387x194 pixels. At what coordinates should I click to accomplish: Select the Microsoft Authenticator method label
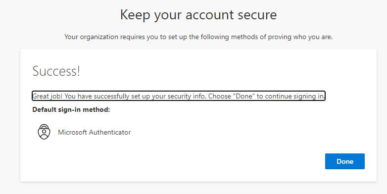click(95, 132)
